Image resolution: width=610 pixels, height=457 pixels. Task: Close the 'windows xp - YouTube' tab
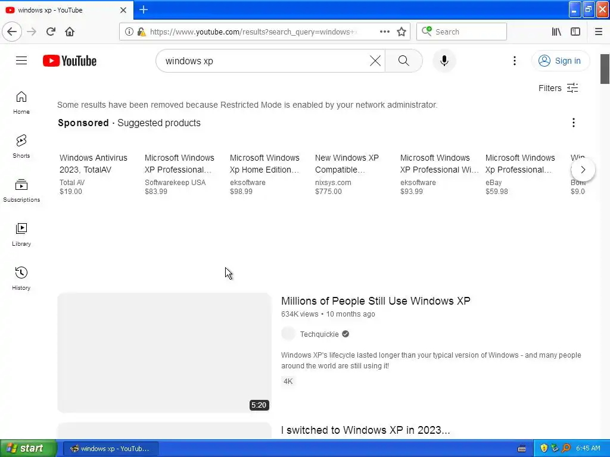[123, 10]
